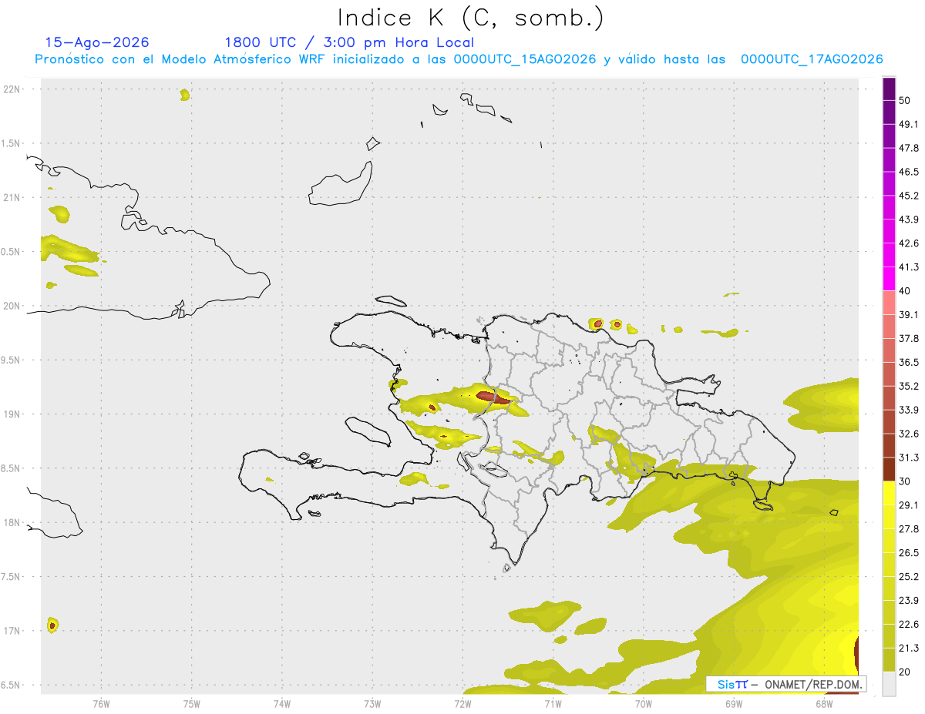This screenshot has width=925, height=714.
Task: Select the colorbar value "50"
Action: (x=905, y=100)
